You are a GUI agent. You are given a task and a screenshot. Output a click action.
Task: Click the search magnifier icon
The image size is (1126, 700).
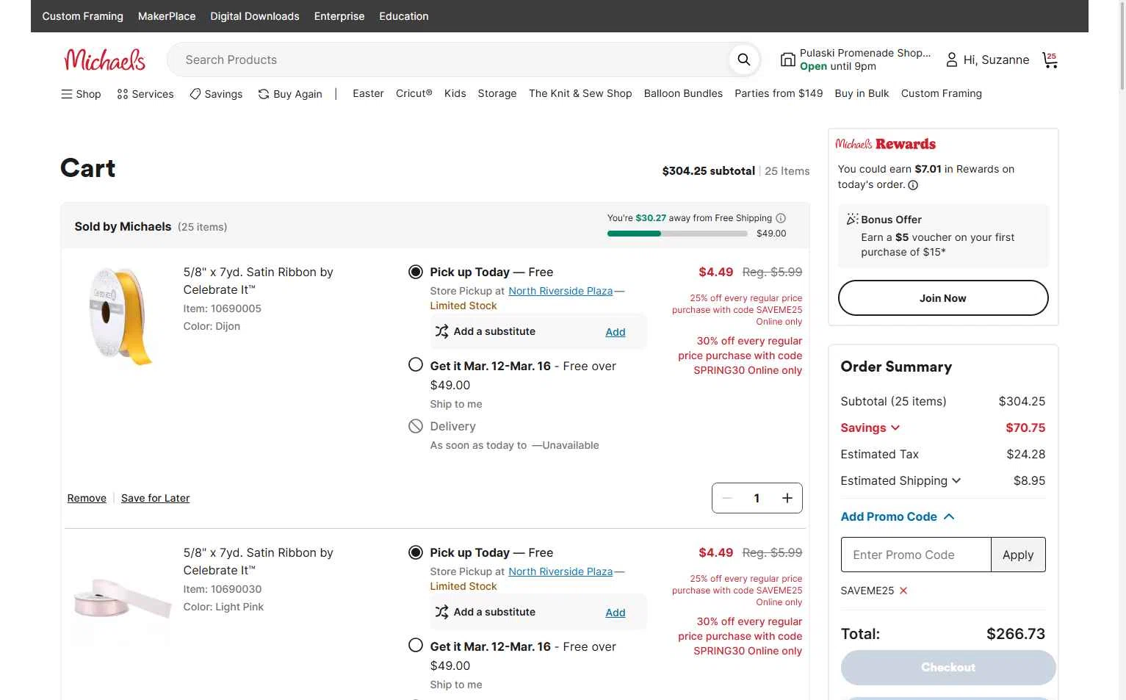click(744, 59)
